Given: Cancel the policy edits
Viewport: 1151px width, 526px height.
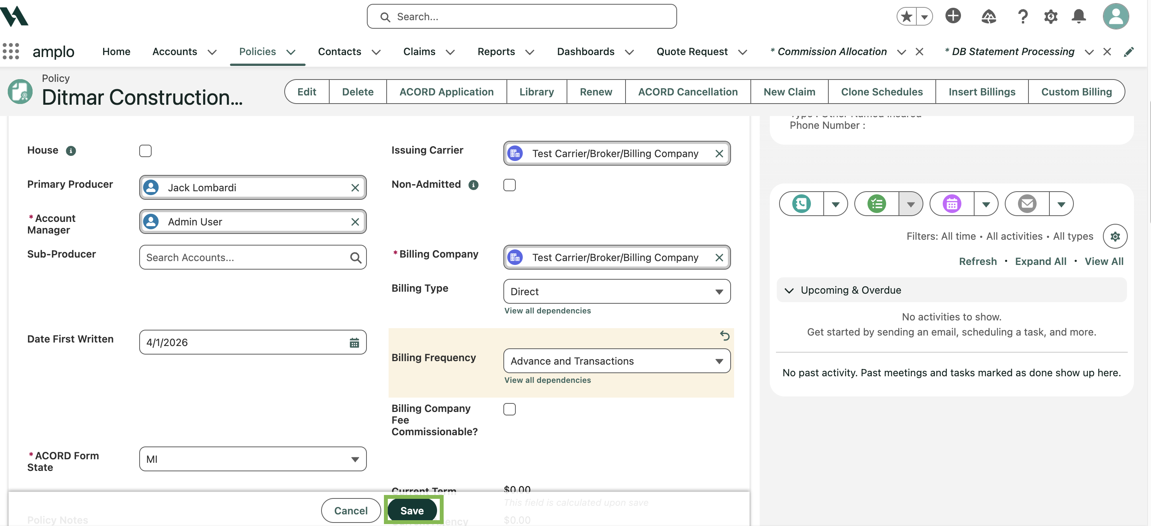Looking at the screenshot, I should click(x=351, y=511).
